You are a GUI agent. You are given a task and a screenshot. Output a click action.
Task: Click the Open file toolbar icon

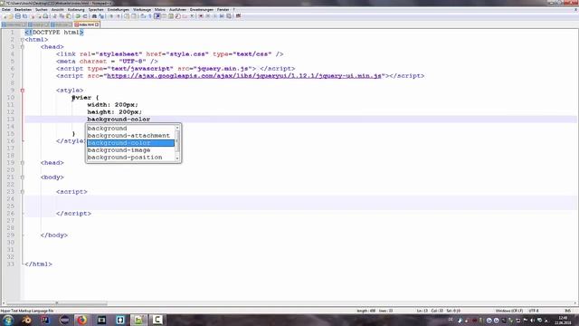[11, 16]
